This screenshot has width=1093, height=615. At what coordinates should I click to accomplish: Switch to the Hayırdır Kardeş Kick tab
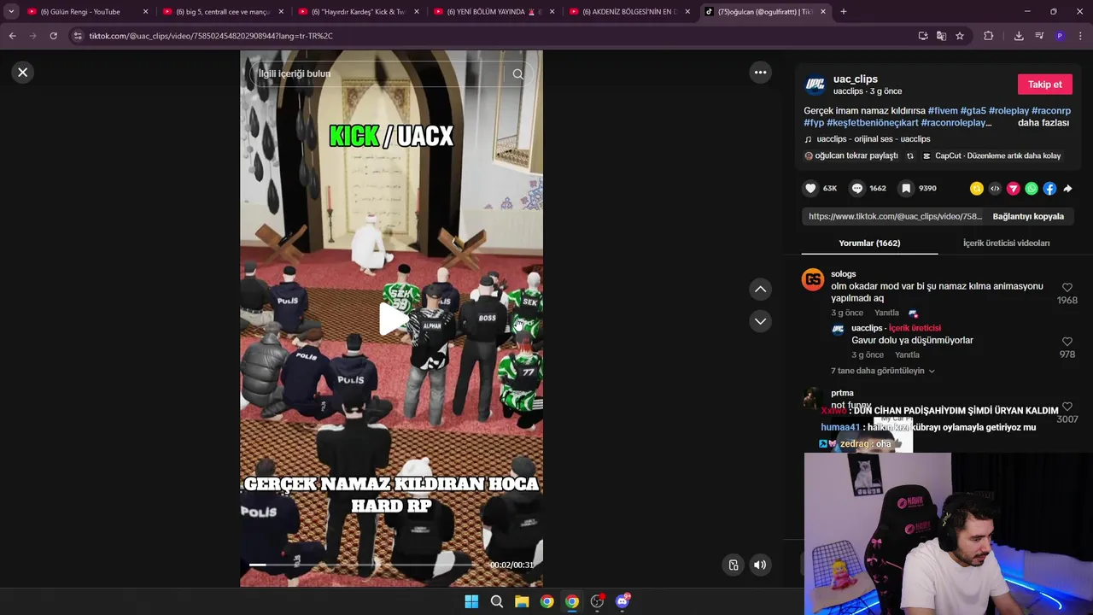[359, 12]
